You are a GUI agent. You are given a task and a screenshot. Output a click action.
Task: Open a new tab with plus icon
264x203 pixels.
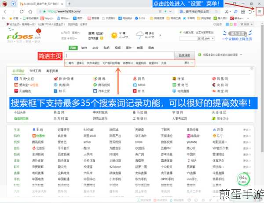point(69,4)
